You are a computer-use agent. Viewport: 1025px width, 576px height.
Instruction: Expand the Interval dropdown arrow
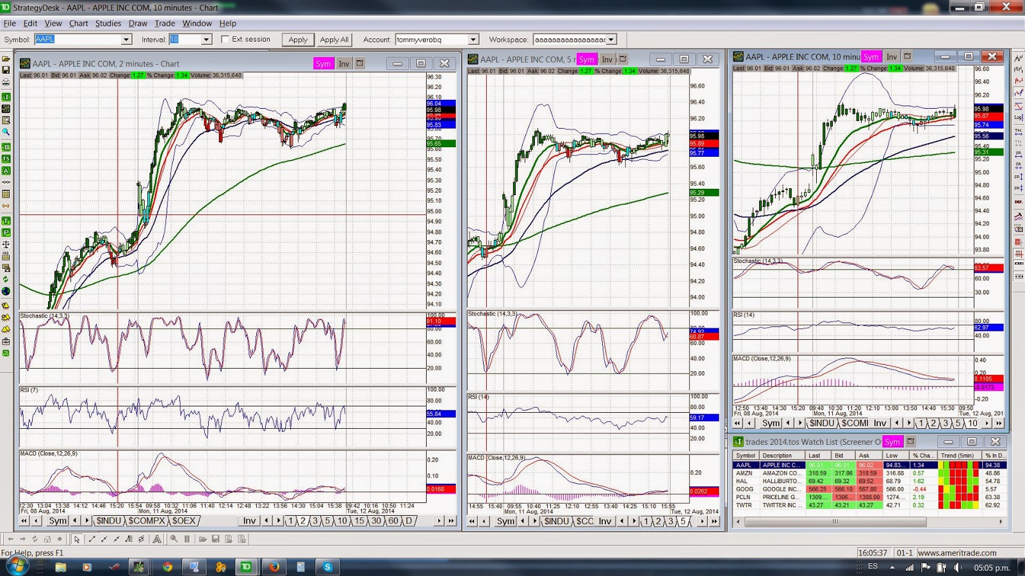[x=206, y=40]
